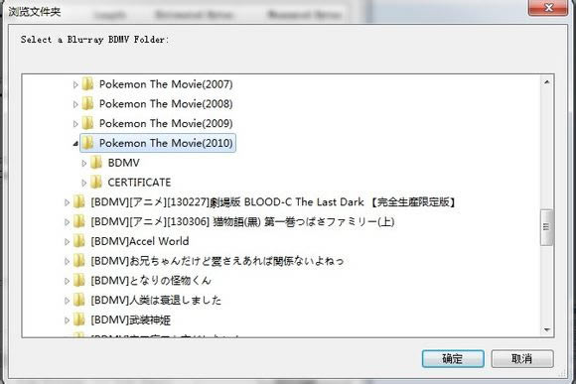
Task: Expand [BDMV]お兄ちゃんだけど folder
Action: coord(67,261)
